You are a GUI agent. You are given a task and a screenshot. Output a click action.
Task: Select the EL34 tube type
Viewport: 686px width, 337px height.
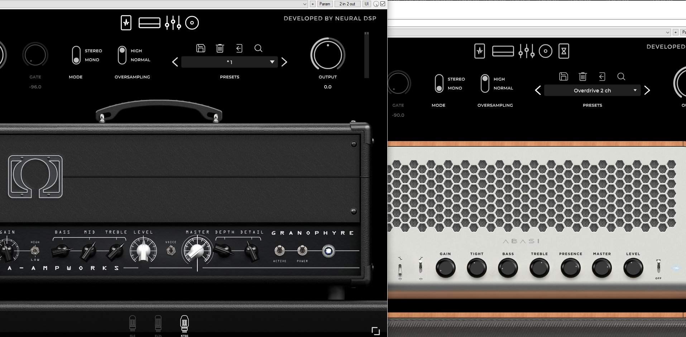pos(158,325)
